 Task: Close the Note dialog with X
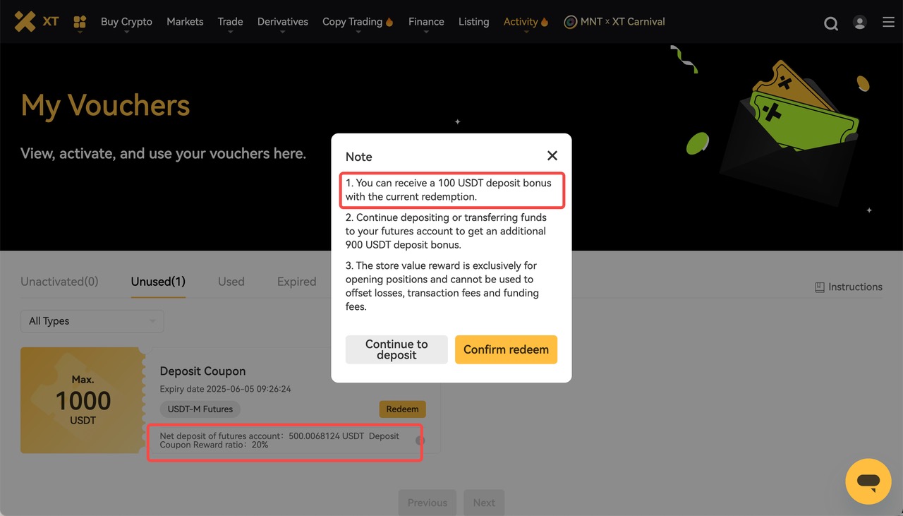click(x=552, y=156)
